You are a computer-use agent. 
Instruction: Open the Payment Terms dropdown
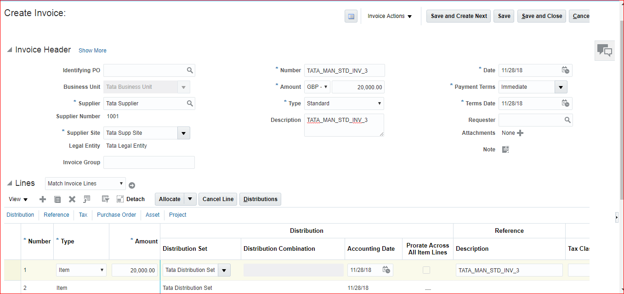(x=561, y=87)
